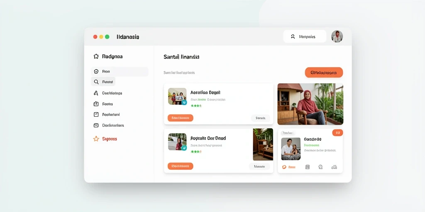Click the green text in first card subtitle
Screen dimensions: 425x212
tap(201, 99)
